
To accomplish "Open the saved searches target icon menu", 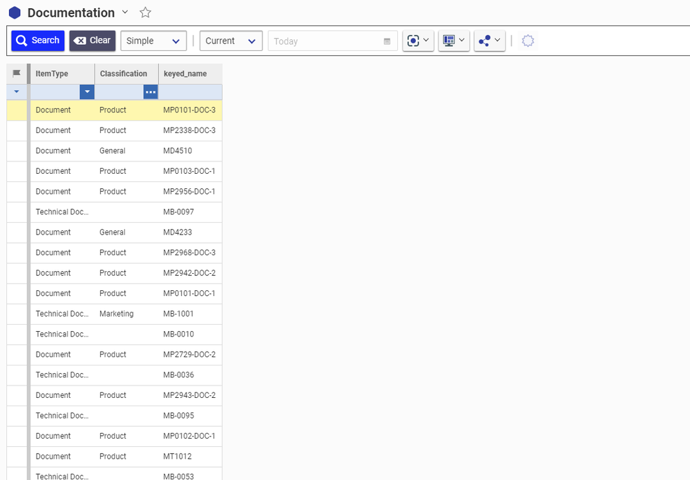I will pyautogui.click(x=419, y=41).
